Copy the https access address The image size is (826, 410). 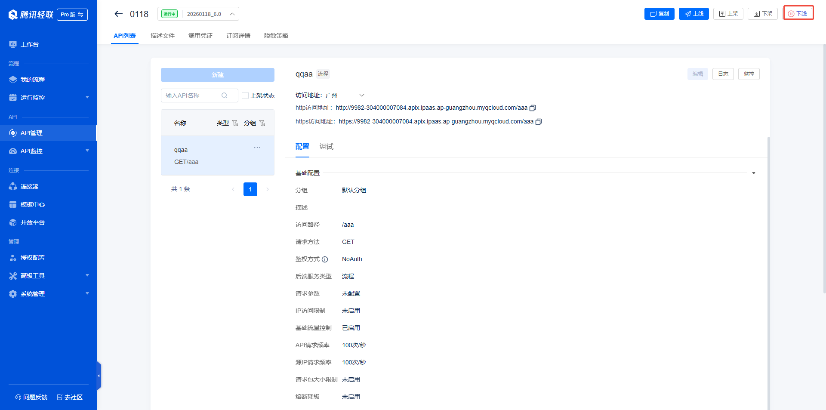[539, 122]
